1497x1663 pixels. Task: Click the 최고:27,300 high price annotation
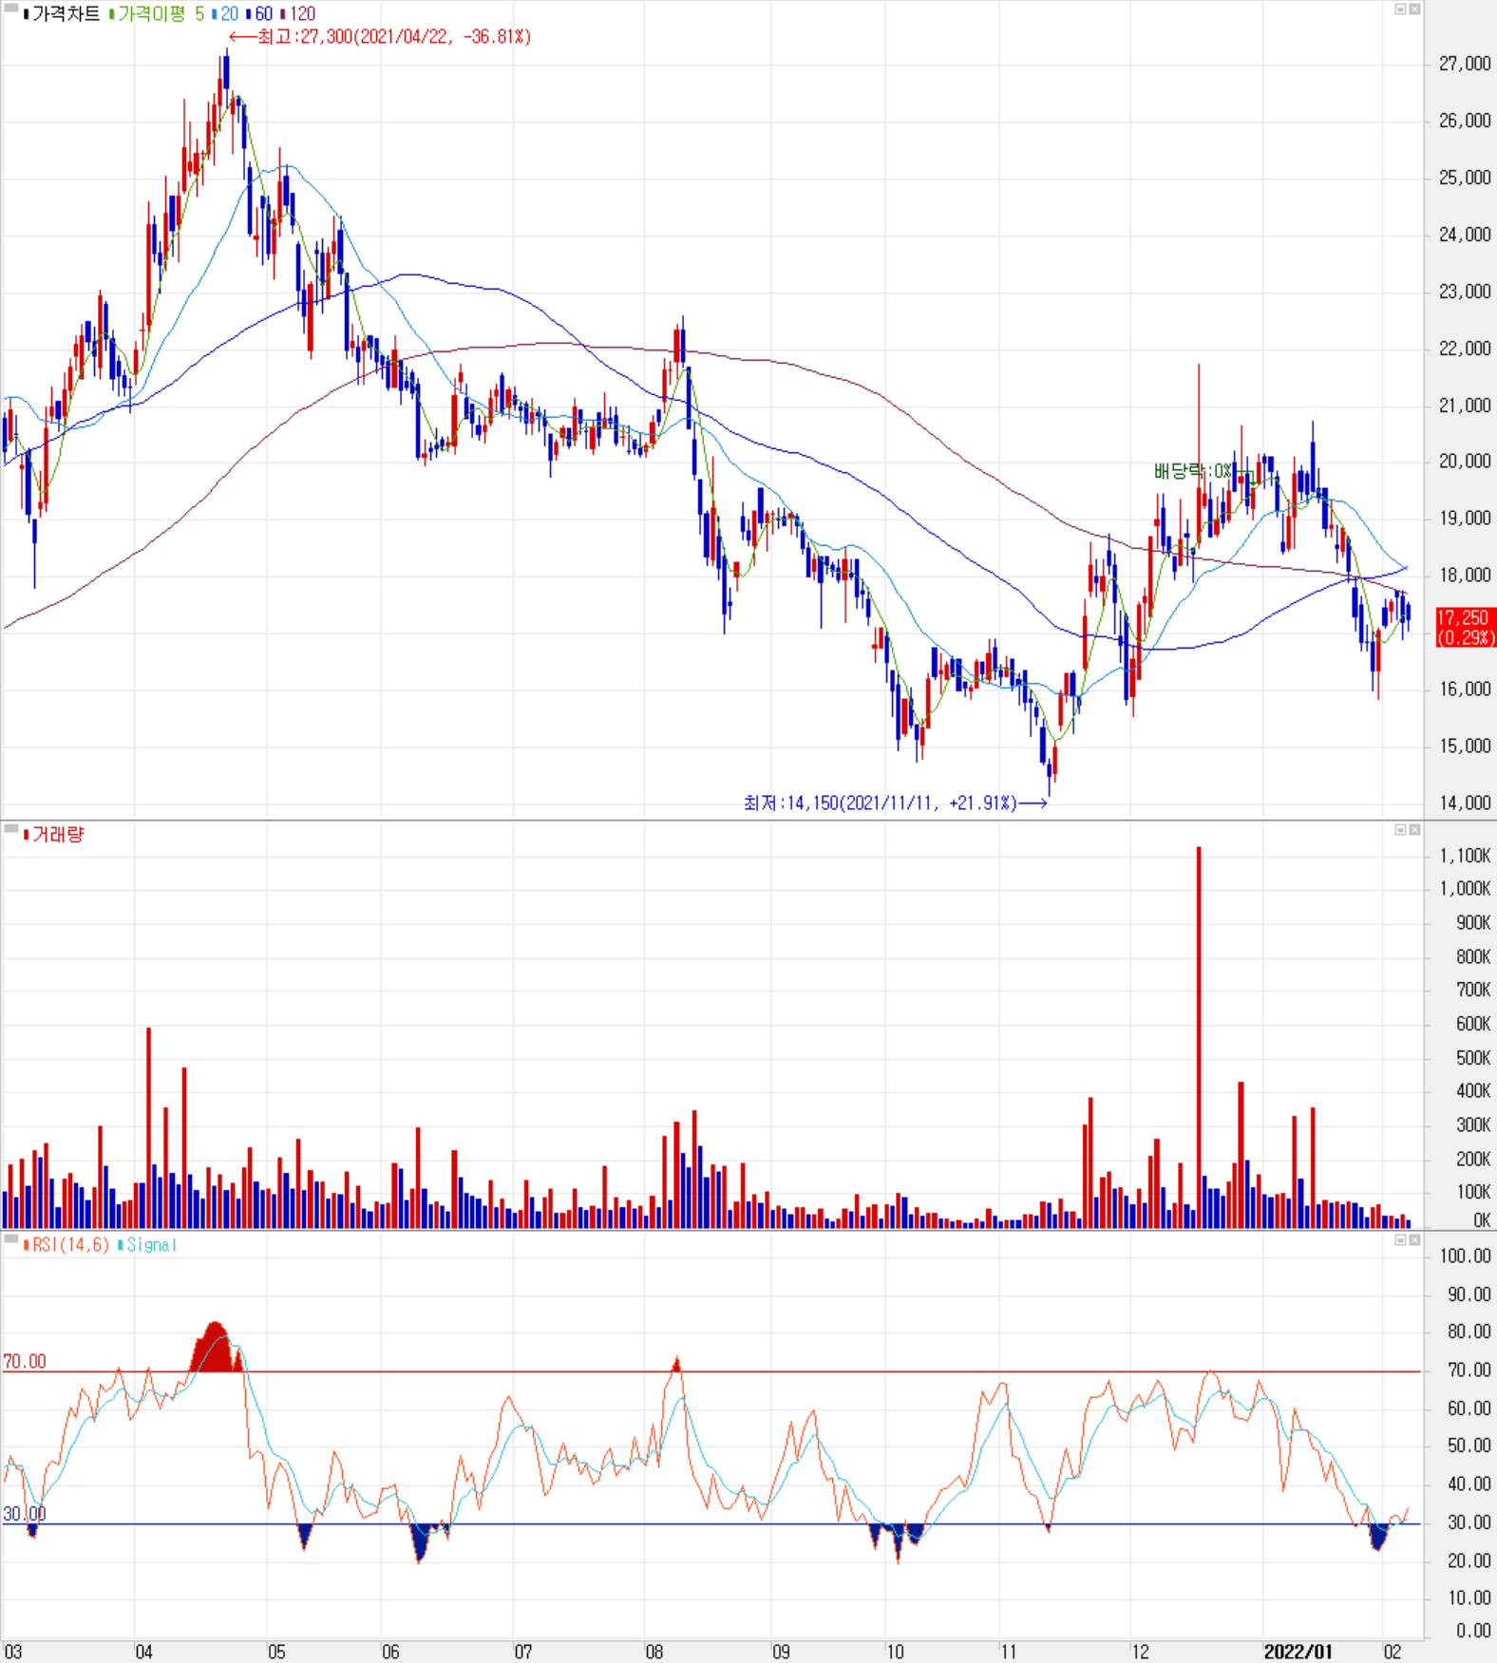(x=381, y=37)
